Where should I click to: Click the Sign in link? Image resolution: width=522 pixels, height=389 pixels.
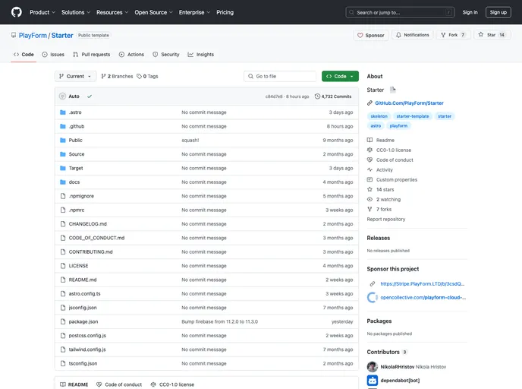(470, 12)
